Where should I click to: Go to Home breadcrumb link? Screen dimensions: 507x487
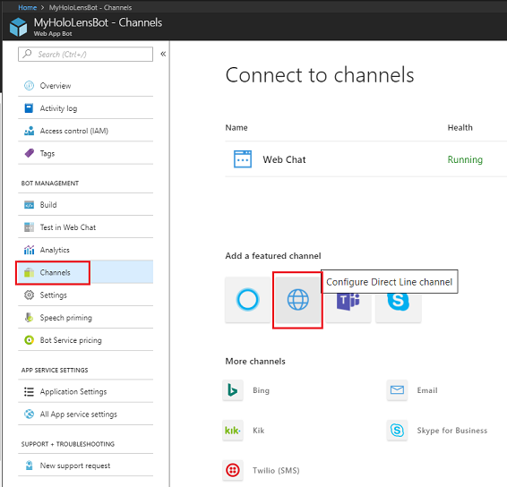[x=28, y=7]
